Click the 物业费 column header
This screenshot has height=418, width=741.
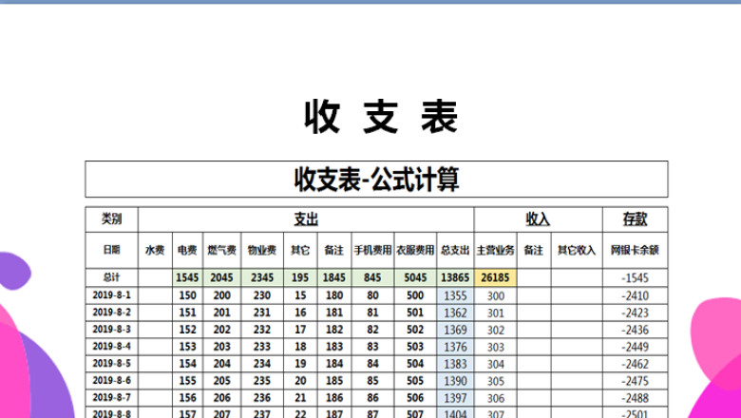pyautogui.click(x=262, y=250)
